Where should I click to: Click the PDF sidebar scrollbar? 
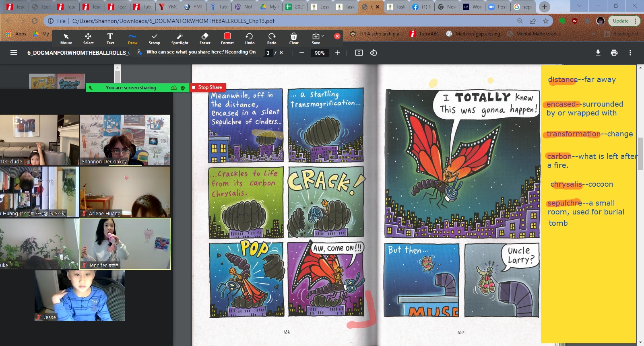118,76
